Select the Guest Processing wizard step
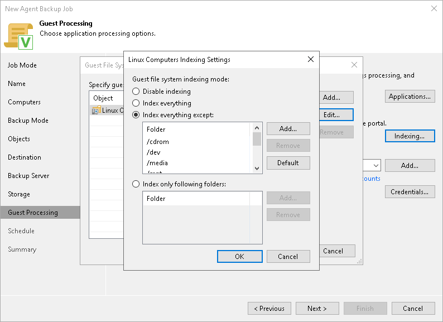The width and height of the screenshot is (443, 322). pos(40,212)
